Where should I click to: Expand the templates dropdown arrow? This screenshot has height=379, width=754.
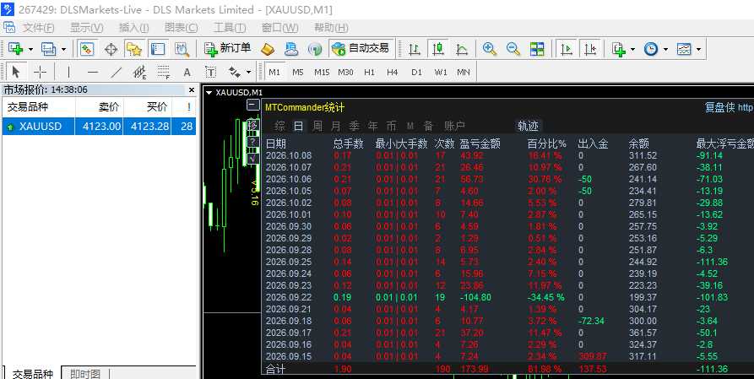(x=698, y=49)
